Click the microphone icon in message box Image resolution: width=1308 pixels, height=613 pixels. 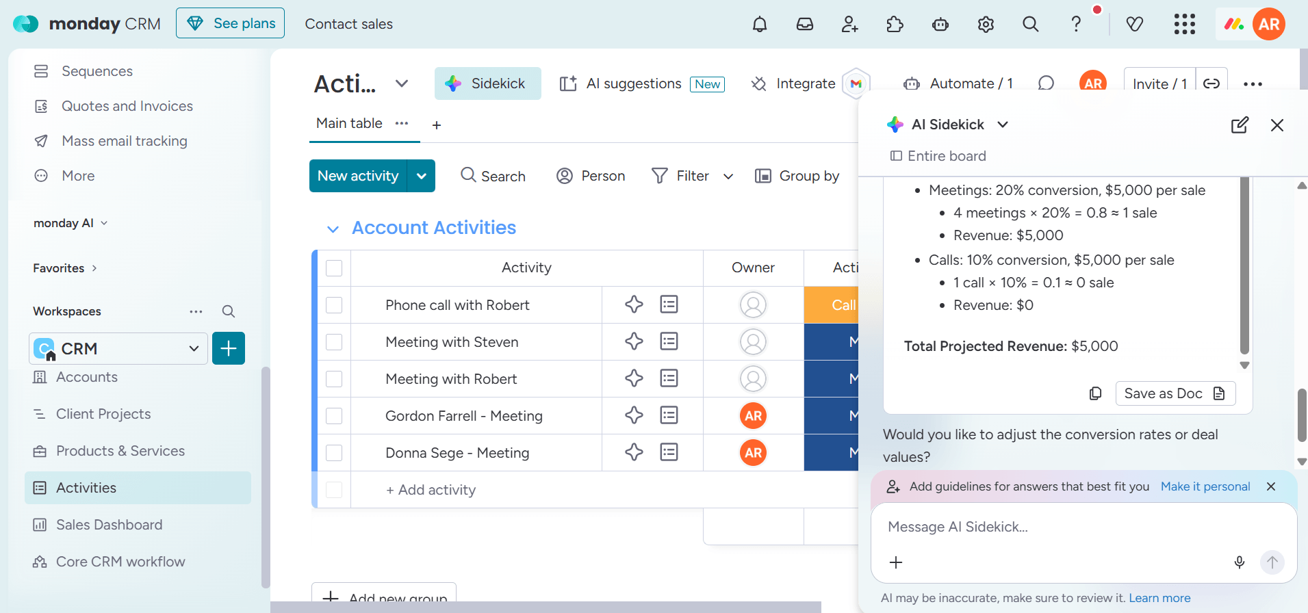coord(1240,562)
